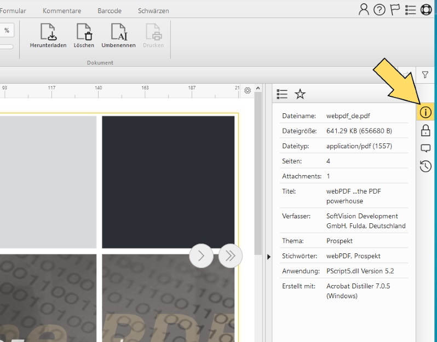Open the history clock sidebar icon
This screenshot has height=342, width=437.
pos(425,165)
